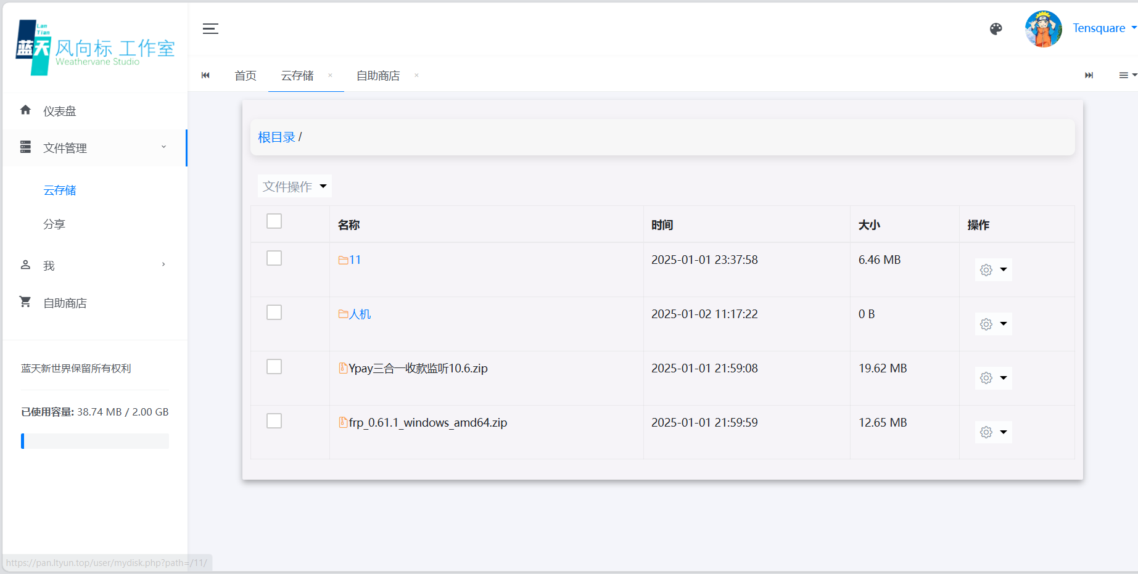
Task: Open 自助商店 in the sidebar
Action: pyautogui.click(x=65, y=303)
